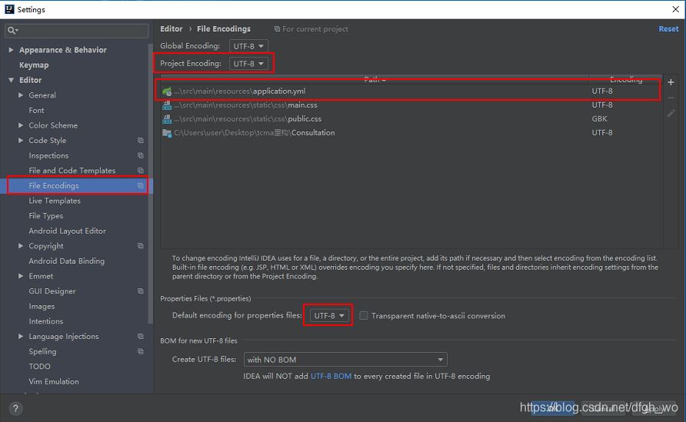Image resolution: width=686 pixels, height=422 pixels.
Task: Select Font settings page
Action: pyautogui.click(x=36, y=110)
